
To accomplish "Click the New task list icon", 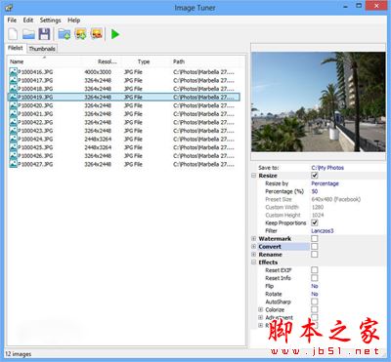I will [x=13, y=34].
